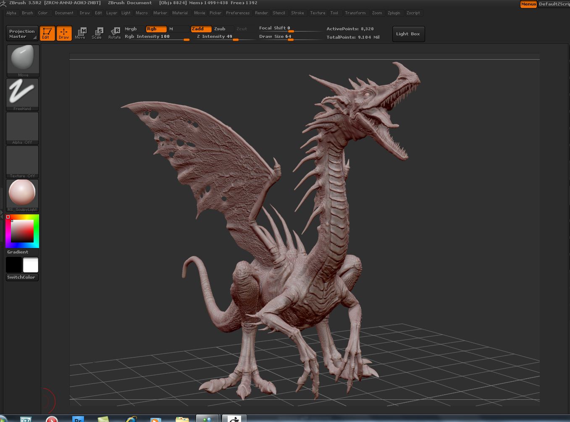Open the Picker menu
The image size is (570, 422).
[x=215, y=13]
